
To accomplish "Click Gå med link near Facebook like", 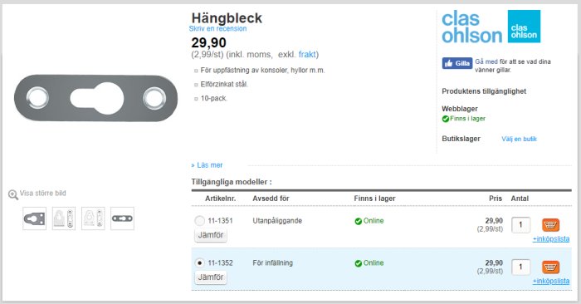I will point(486,61).
